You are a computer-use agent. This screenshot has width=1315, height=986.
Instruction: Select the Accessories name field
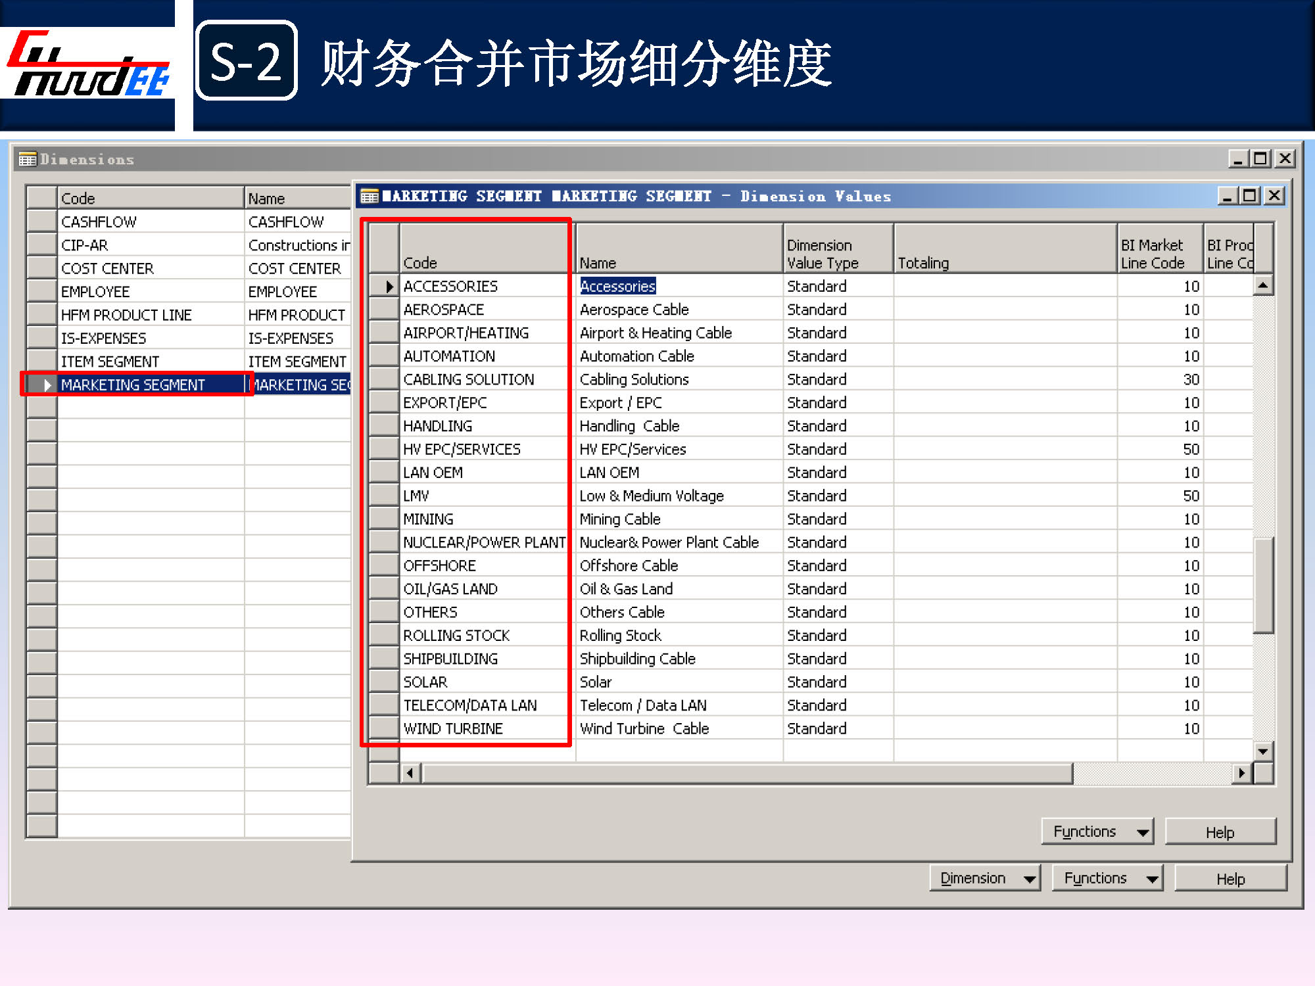[x=618, y=287]
